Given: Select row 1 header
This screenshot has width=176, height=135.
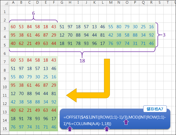Looking at the screenshot, I should point(5,10).
